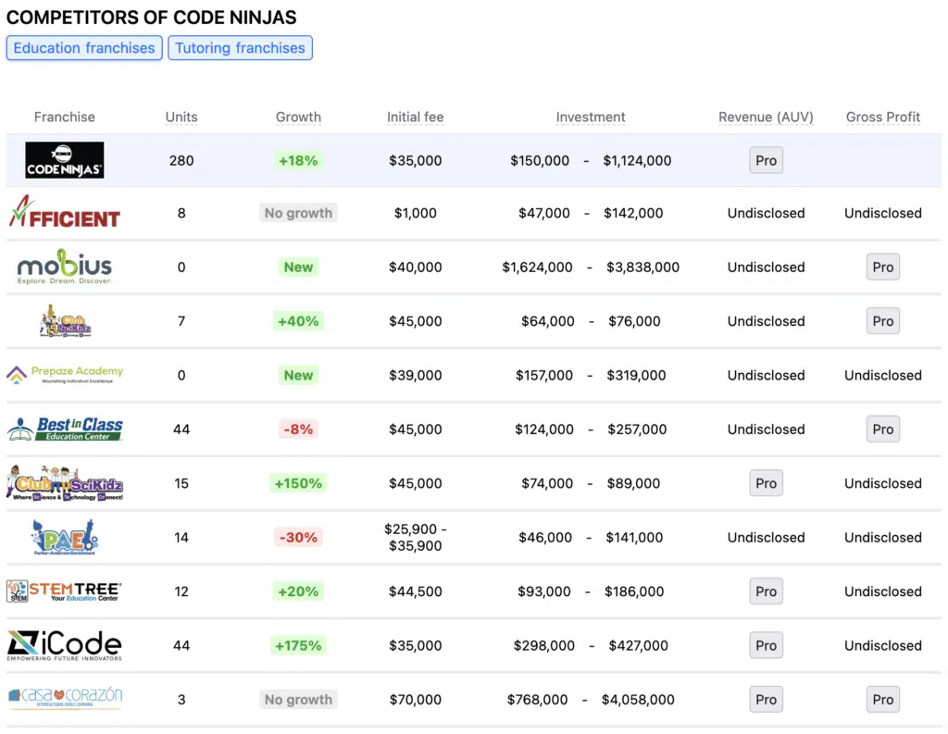Click the +40% growth badge
Image resolution: width=948 pixels, height=734 pixels.
[298, 321]
